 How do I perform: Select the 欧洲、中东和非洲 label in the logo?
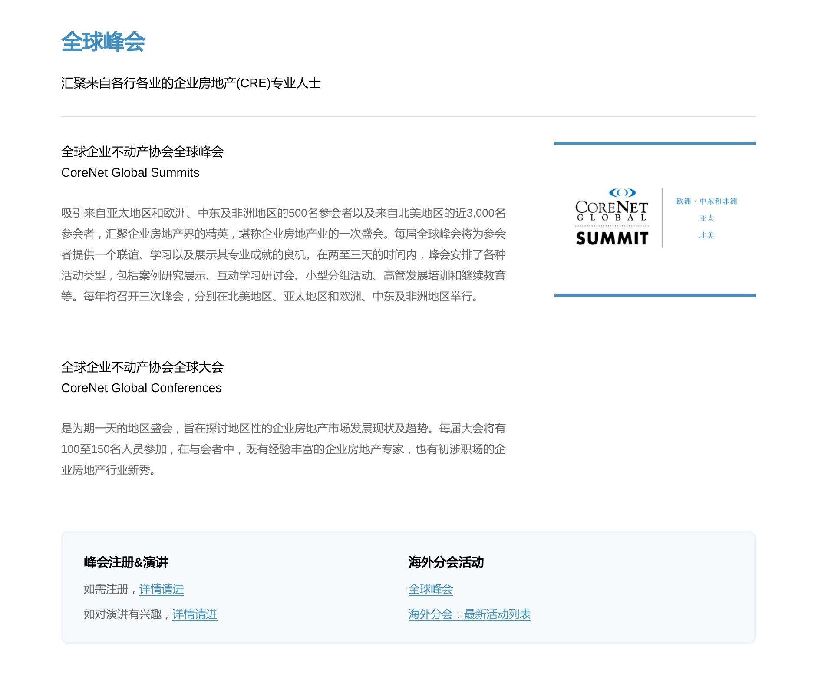(x=706, y=201)
